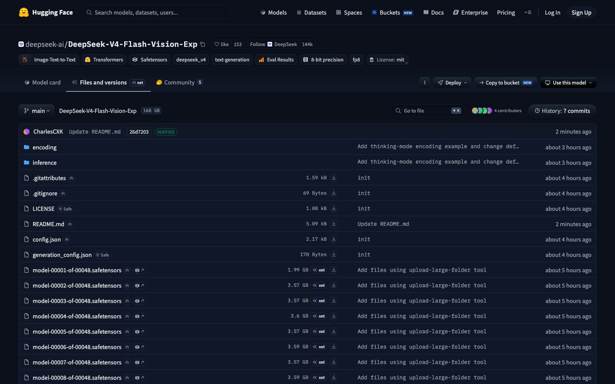Screen dimensions: 615x384
Task: Download model-00001-of-00048.safetensors file
Action: [x=334, y=270]
